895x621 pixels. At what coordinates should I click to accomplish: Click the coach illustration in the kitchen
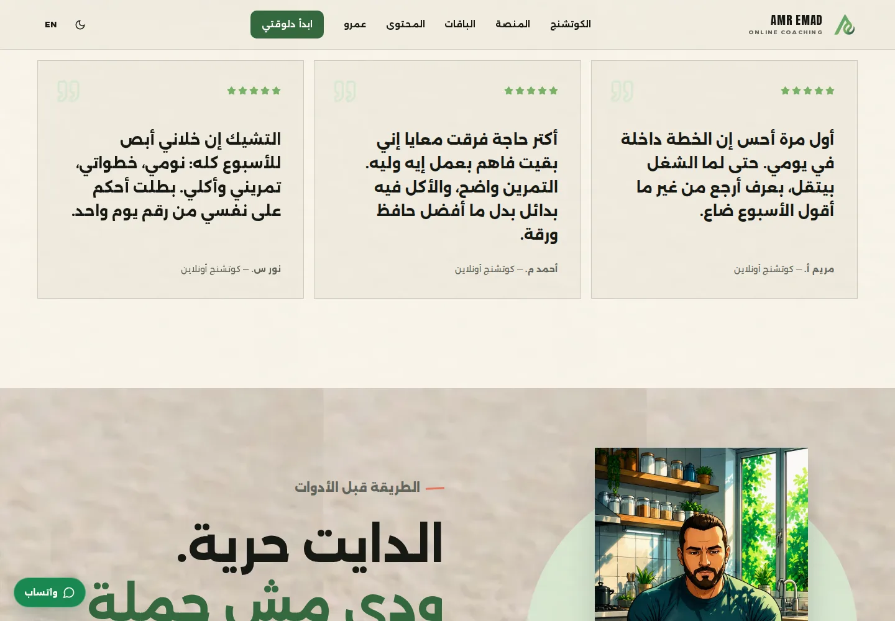701,534
